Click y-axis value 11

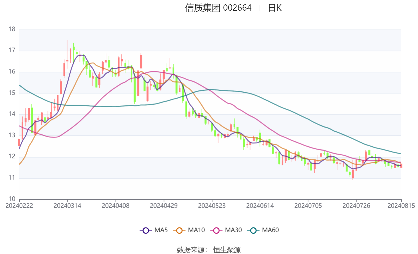click(12, 178)
